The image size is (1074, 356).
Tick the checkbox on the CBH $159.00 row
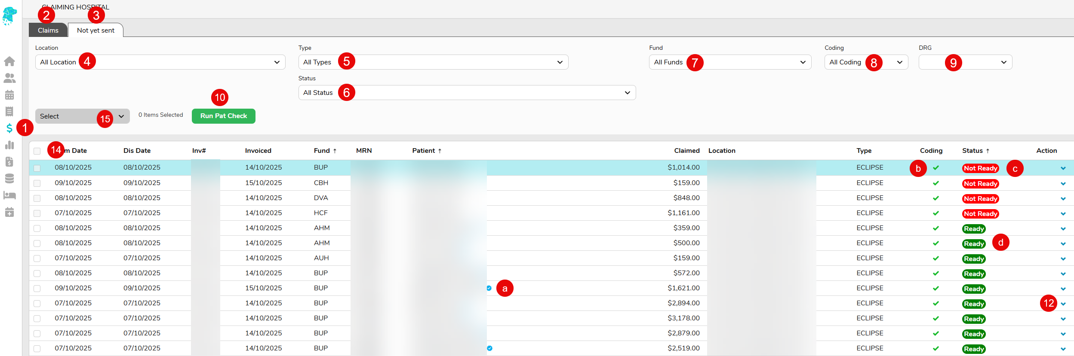(37, 183)
